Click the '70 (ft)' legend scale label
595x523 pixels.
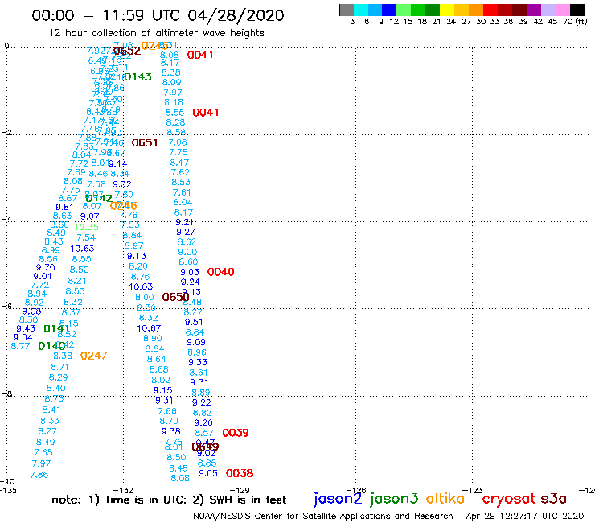[575, 21]
